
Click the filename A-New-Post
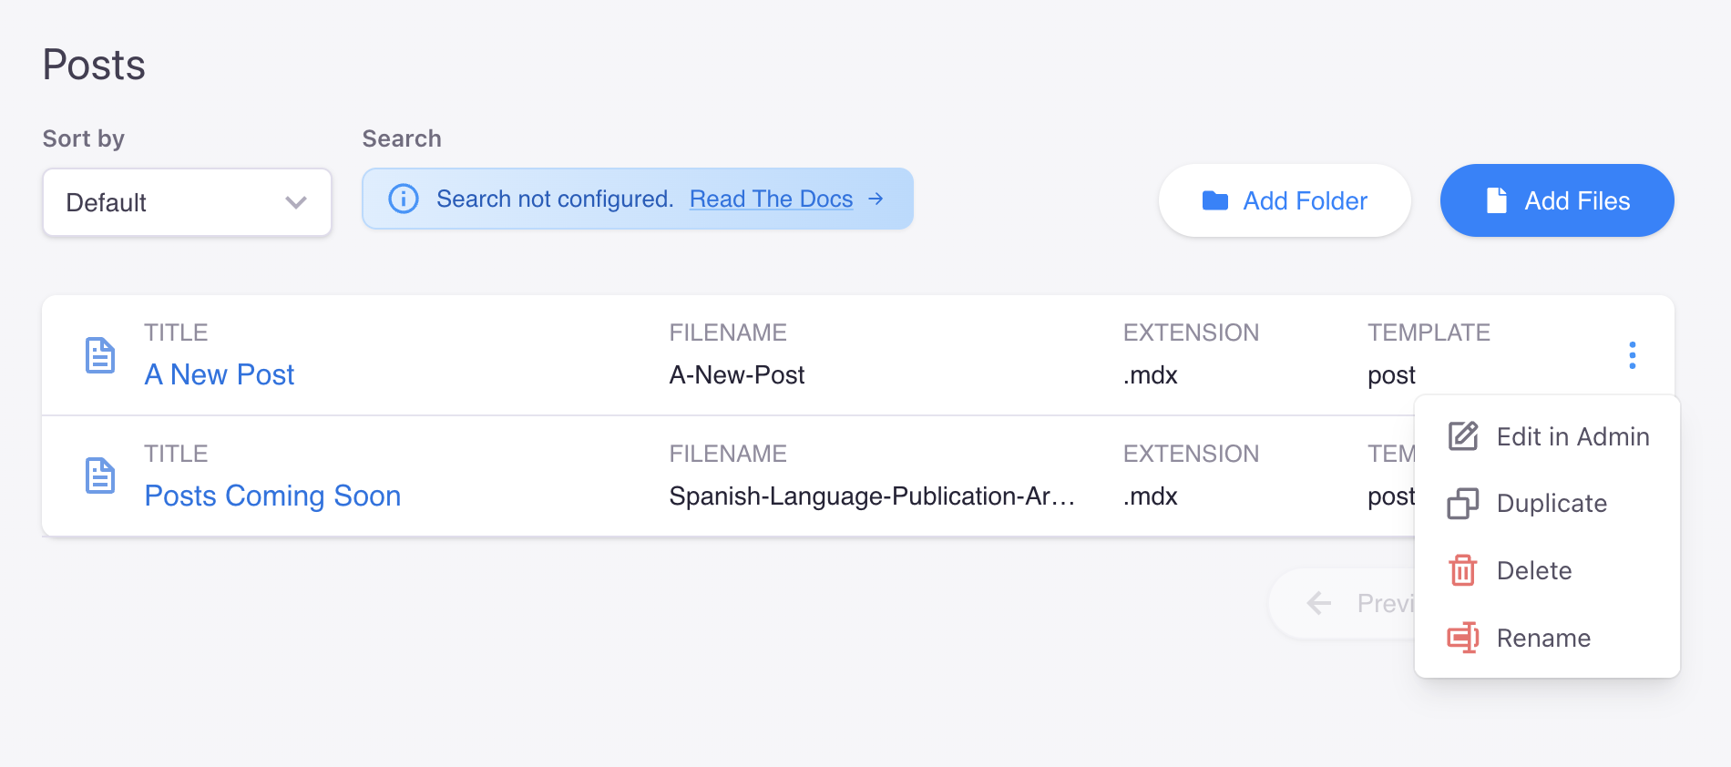point(737,374)
